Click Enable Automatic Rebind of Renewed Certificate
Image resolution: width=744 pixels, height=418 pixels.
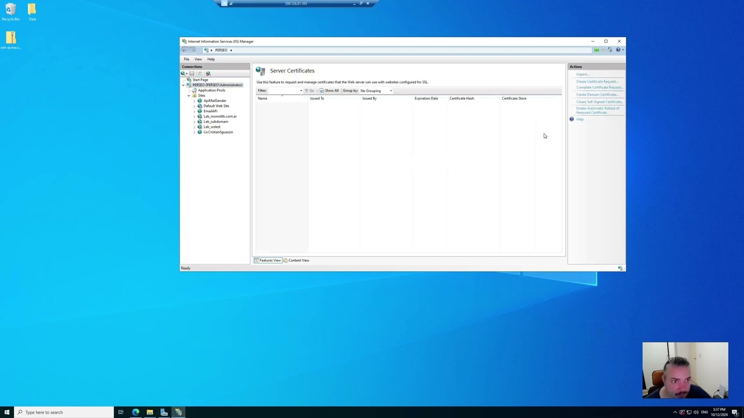(598, 110)
